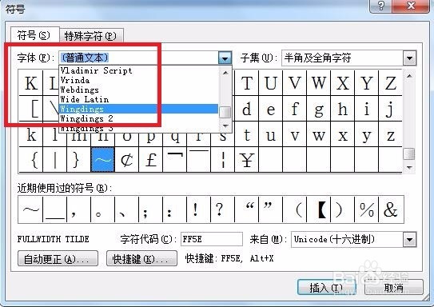Pick recent question mark symbol

222,209
